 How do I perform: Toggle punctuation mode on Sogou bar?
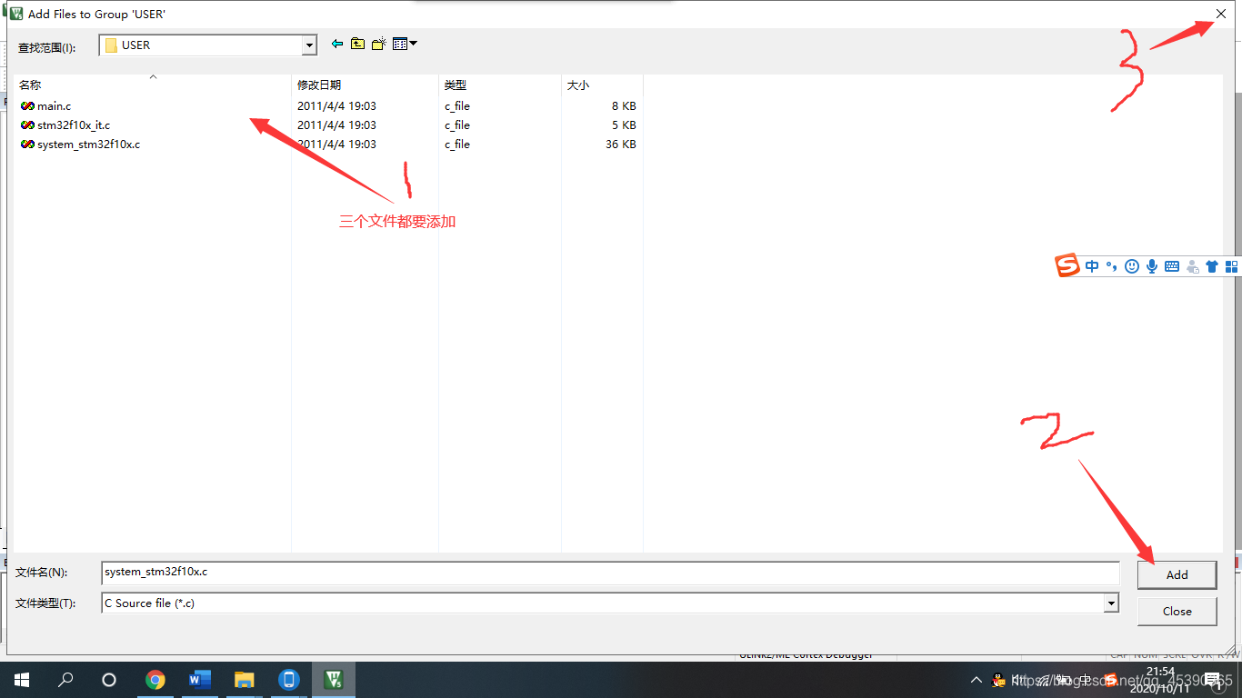(1111, 266)
